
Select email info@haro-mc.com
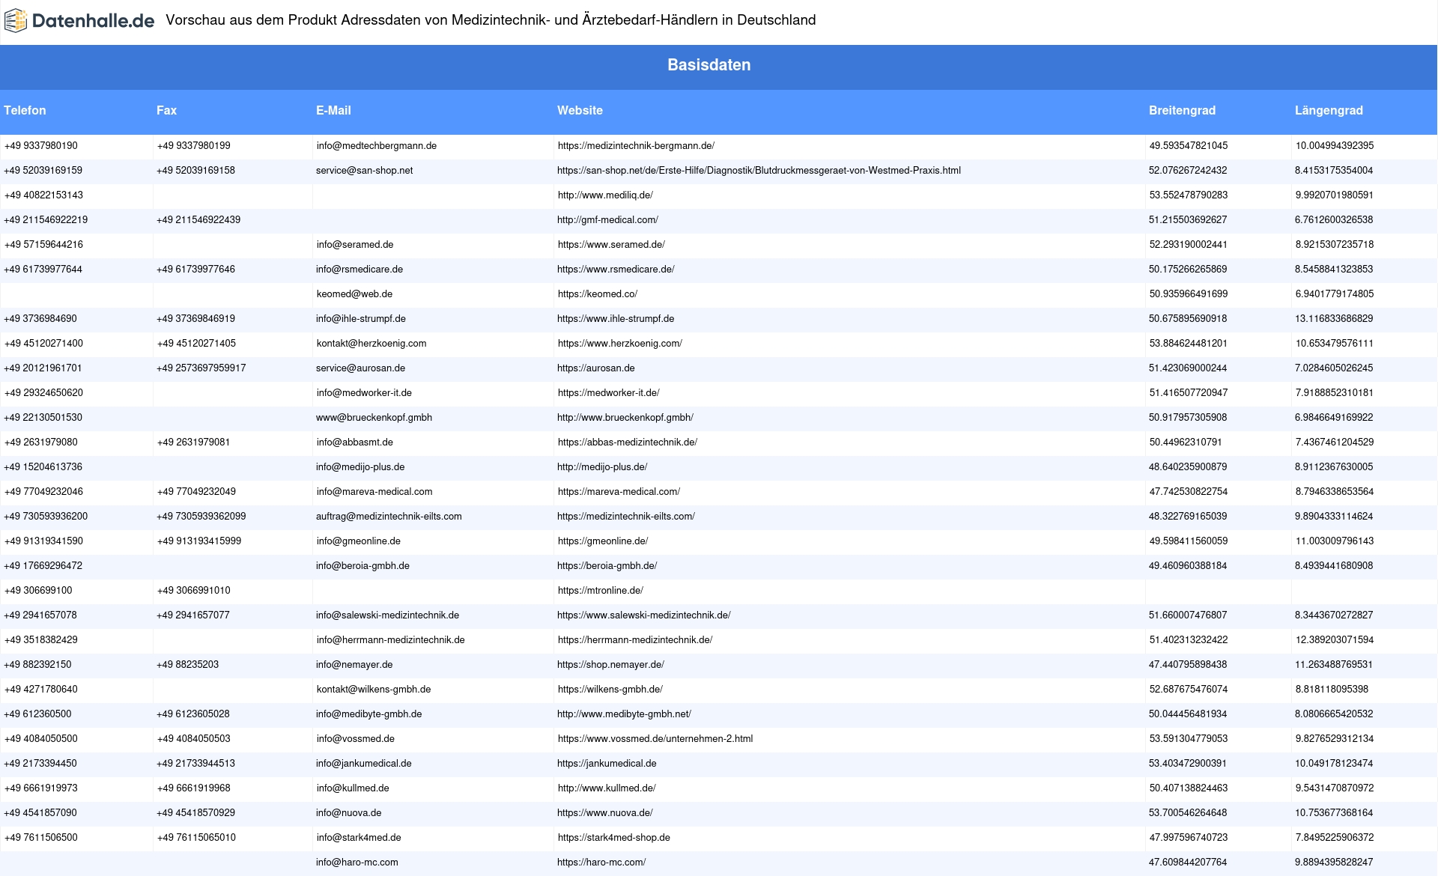click(x=357, y=863)
